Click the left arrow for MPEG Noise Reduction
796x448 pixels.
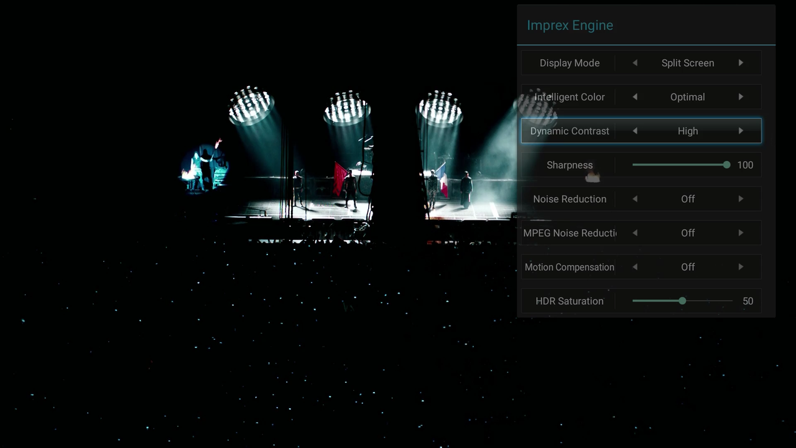635,233
